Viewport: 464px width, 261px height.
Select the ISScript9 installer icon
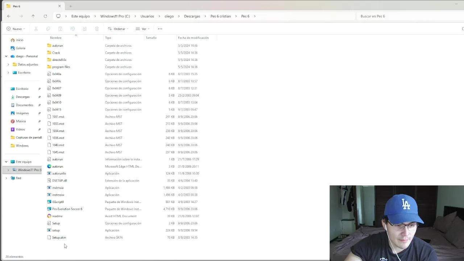coord(49,202)
